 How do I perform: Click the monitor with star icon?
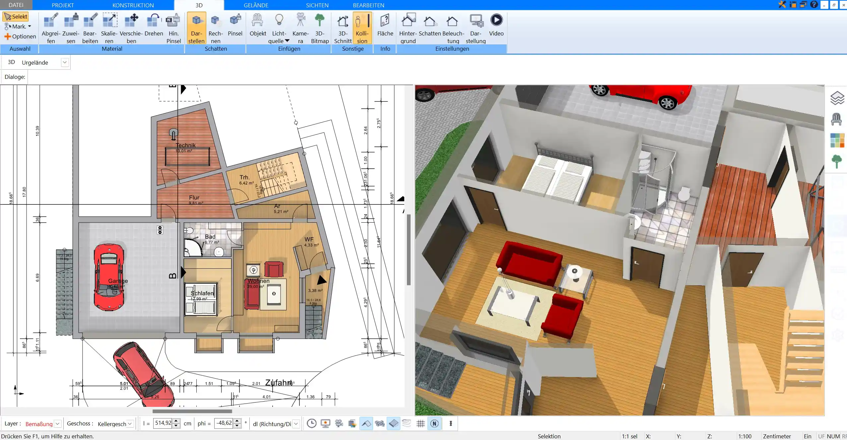[x=325, y=423]
